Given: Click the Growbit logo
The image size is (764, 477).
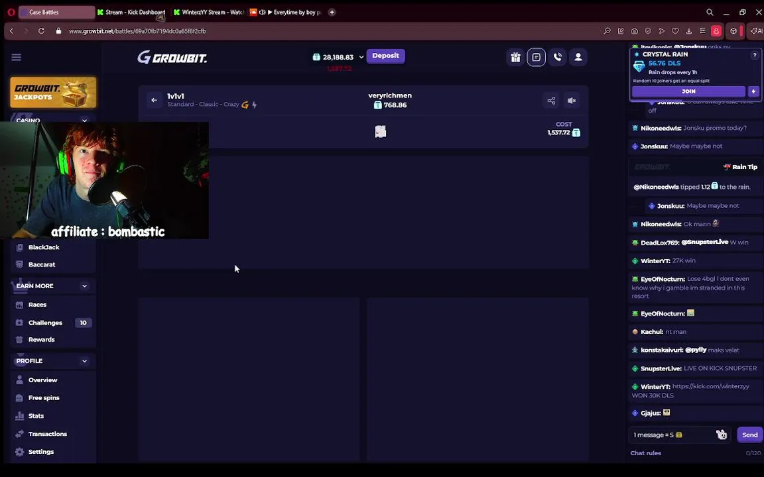Looking at the screenshot, I should click(172, 58).
